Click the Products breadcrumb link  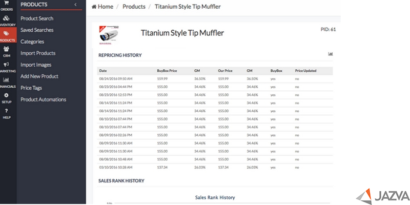(134, 7)
